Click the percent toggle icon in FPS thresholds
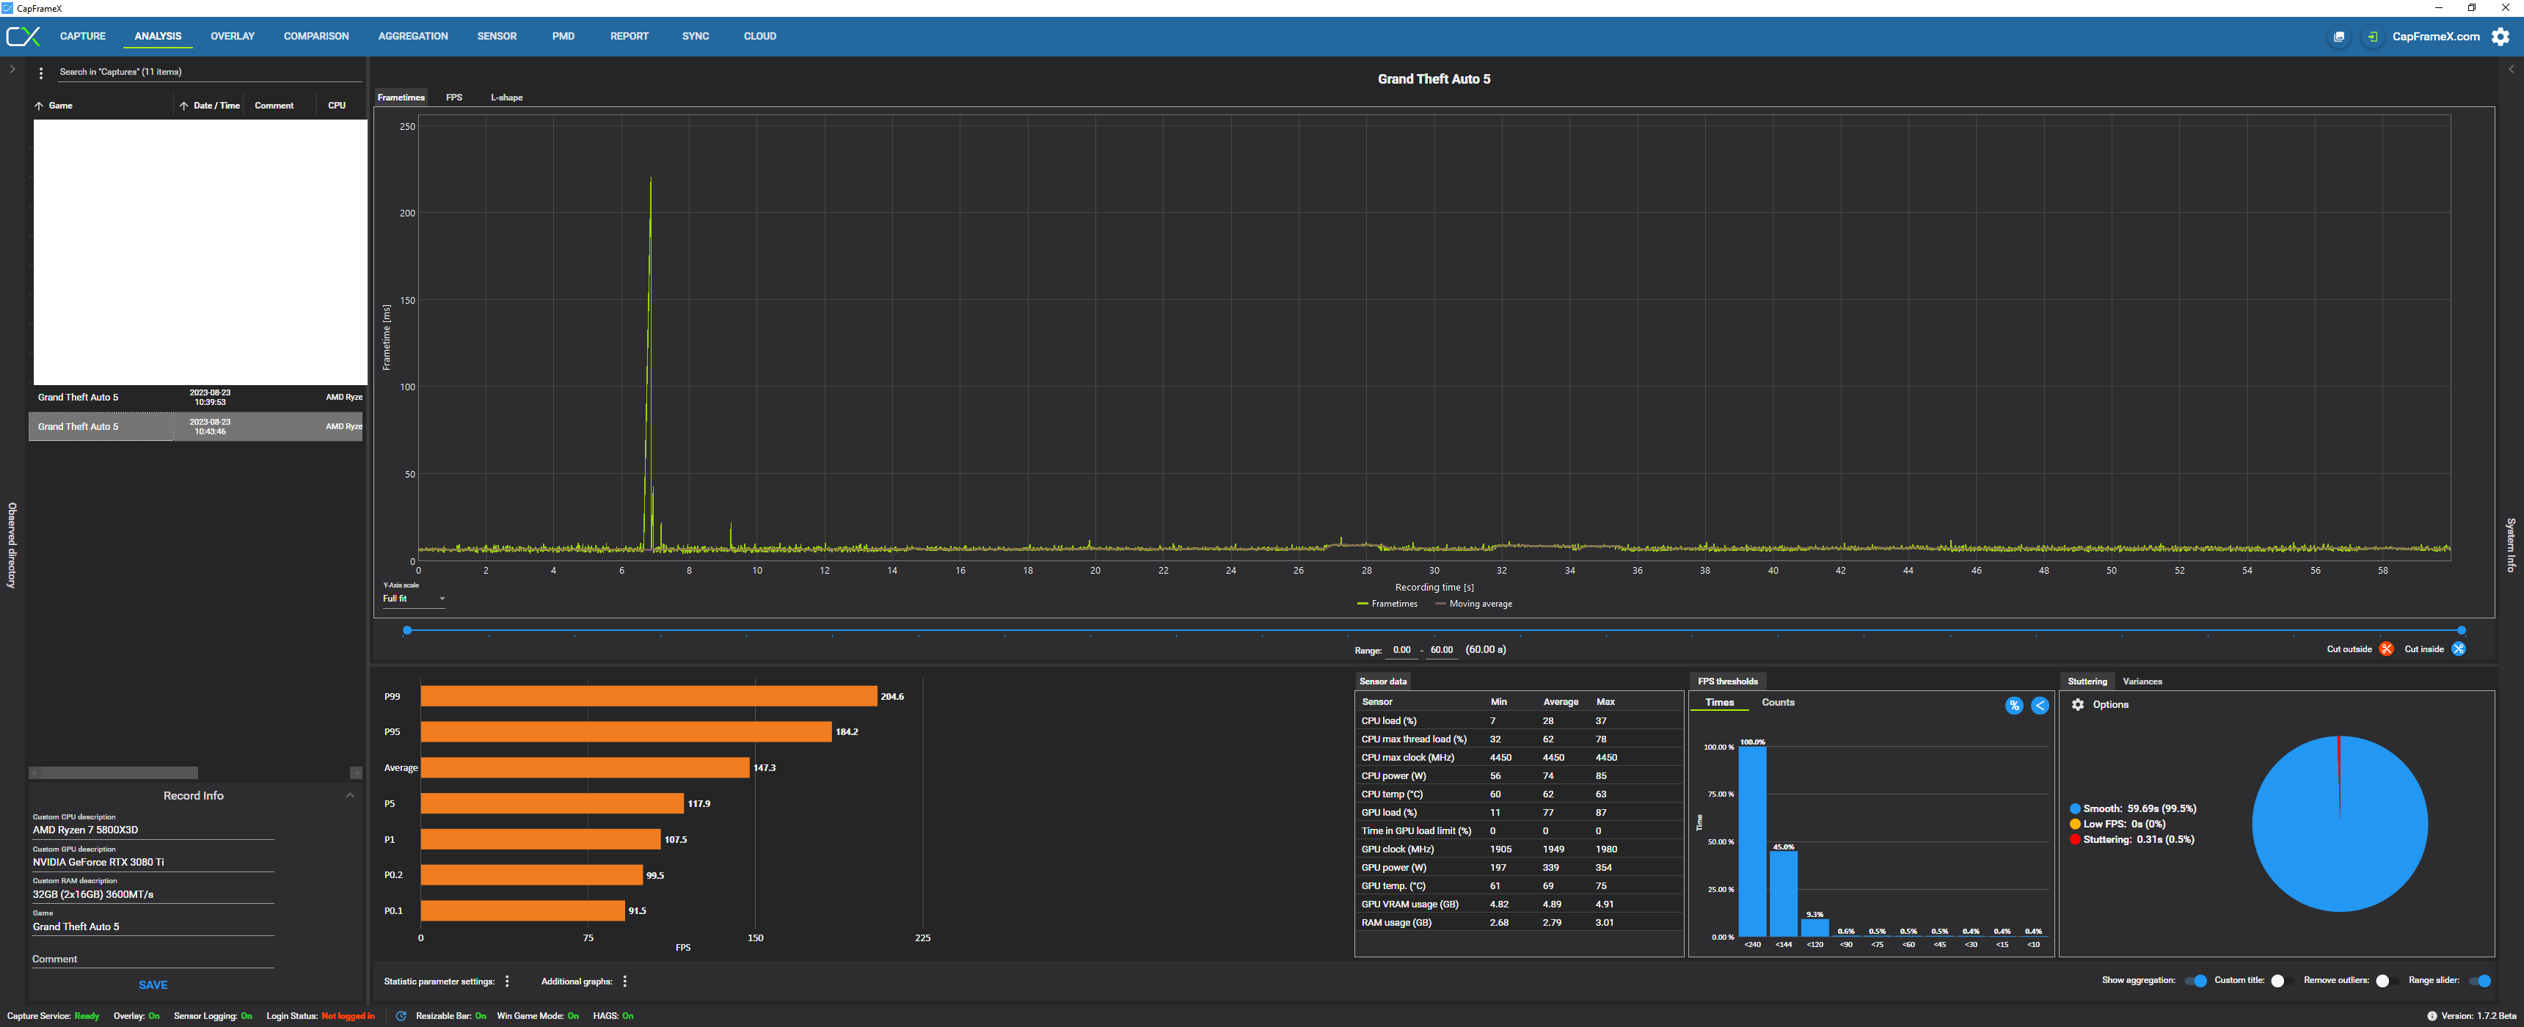This screenshot has height=1027, width=2524. click(2013, 706)
